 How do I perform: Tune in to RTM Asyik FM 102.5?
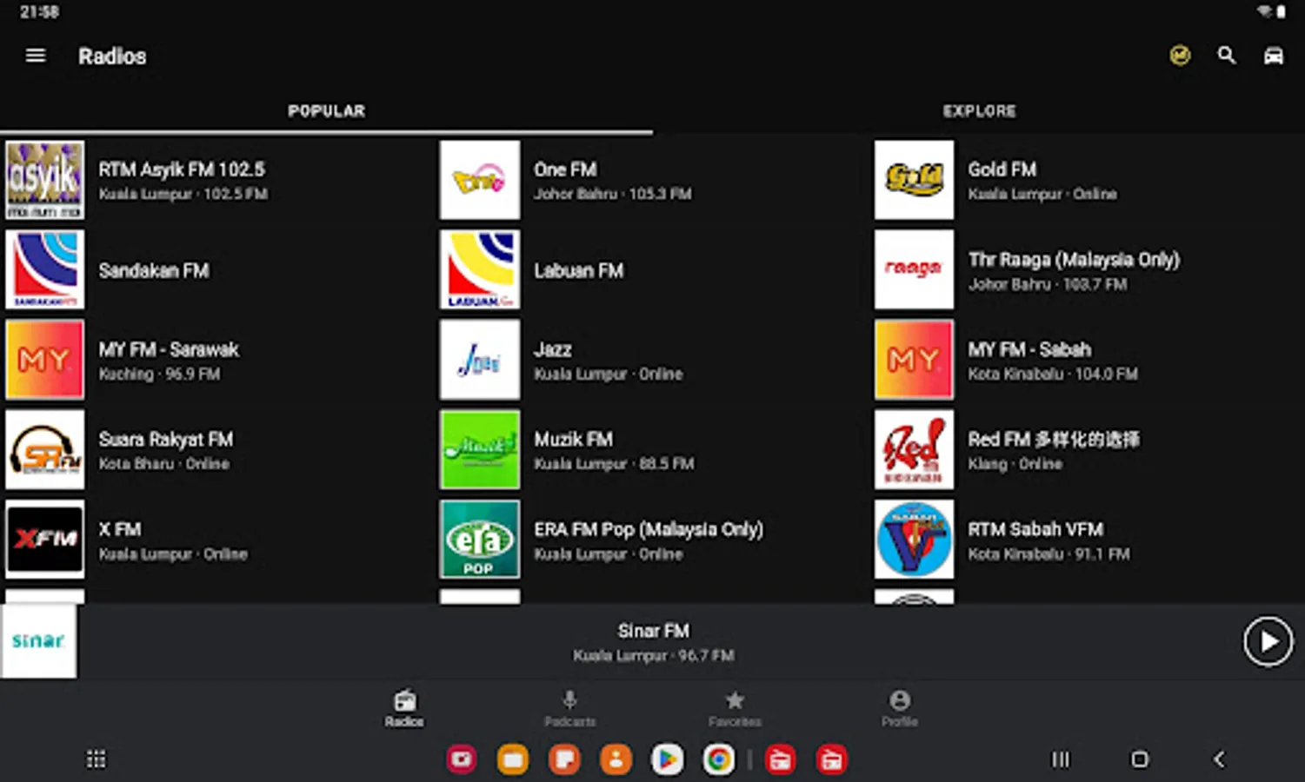[x=217, y=180]
